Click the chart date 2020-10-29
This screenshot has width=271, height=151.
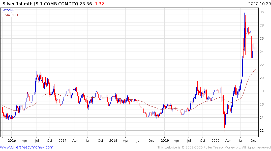pos(259,4)
